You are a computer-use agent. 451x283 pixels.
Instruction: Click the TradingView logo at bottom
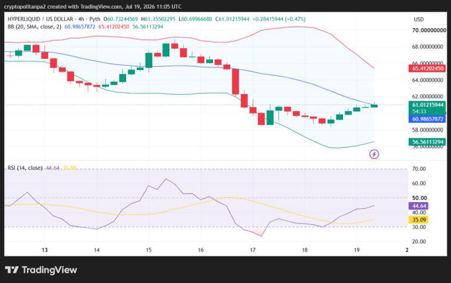pos(41,269)
